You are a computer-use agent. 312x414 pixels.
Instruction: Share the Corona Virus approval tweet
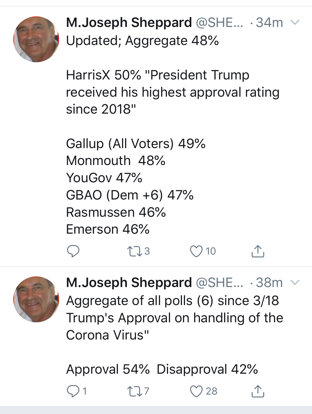click(x=258, y=391)
